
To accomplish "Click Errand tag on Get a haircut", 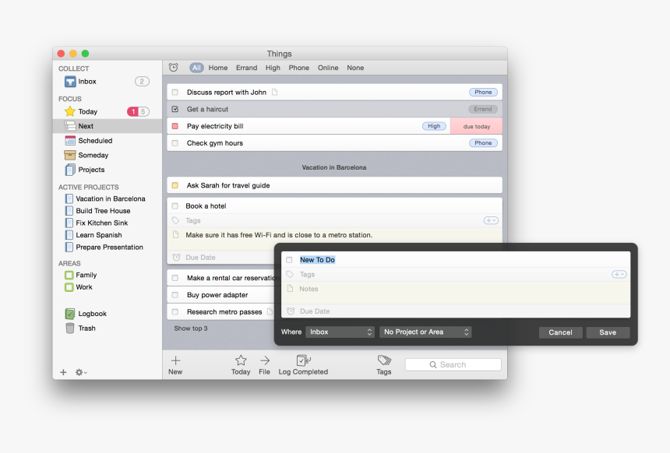I will (483, 109).
